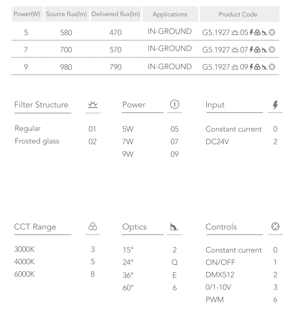
Task: Click the 5W row product code
Action: tap(239, 32)
